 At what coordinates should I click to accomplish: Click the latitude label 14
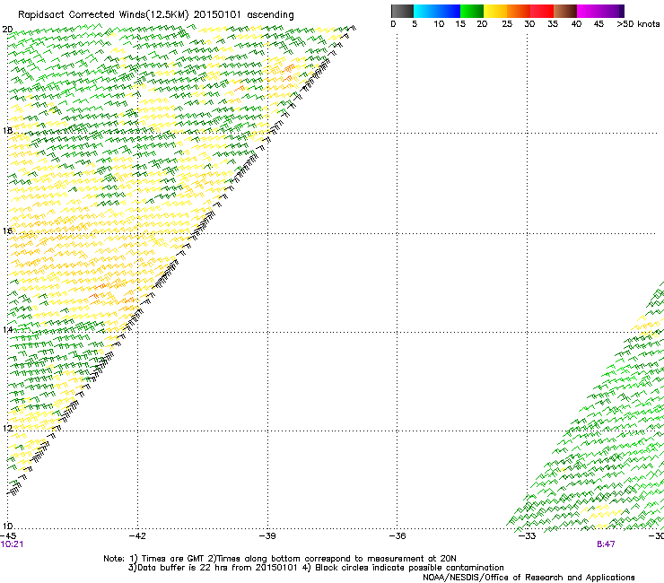click(x=7, y=329)
